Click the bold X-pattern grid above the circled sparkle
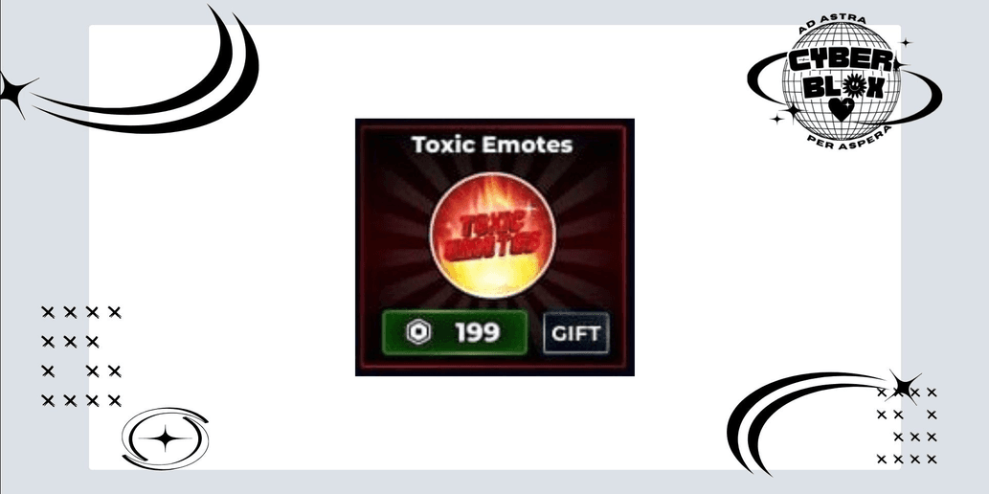Viewport: 989px width, 494px height. point(81,356)
